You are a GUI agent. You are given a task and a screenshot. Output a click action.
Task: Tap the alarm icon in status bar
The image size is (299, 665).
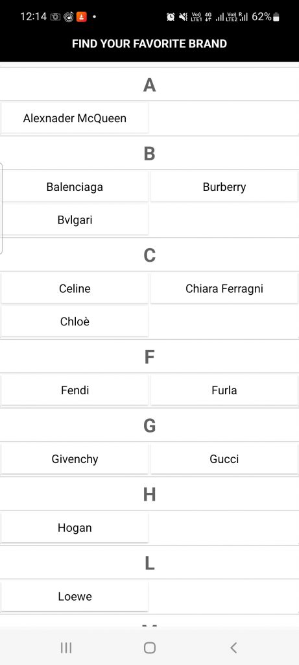171,17
